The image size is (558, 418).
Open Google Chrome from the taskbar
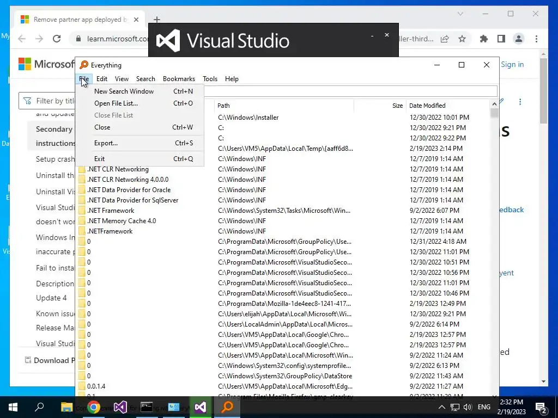(x=94, y=407)
